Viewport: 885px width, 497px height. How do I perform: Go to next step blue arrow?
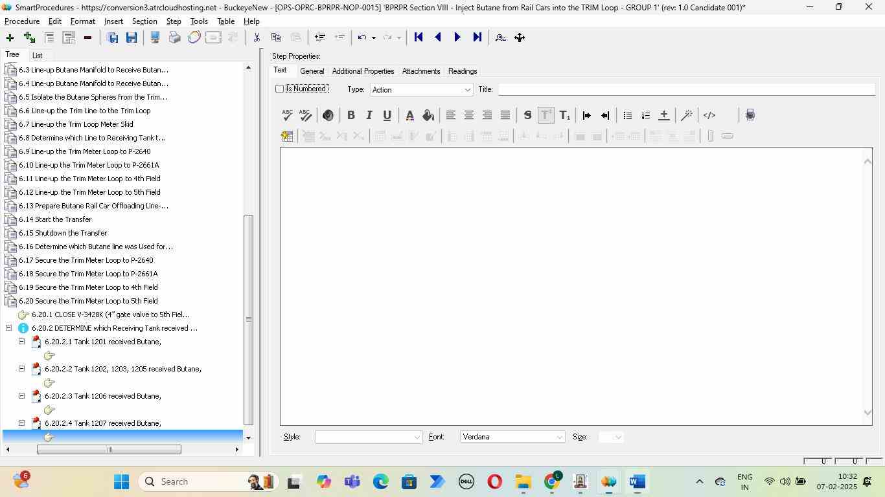point(457,38)
